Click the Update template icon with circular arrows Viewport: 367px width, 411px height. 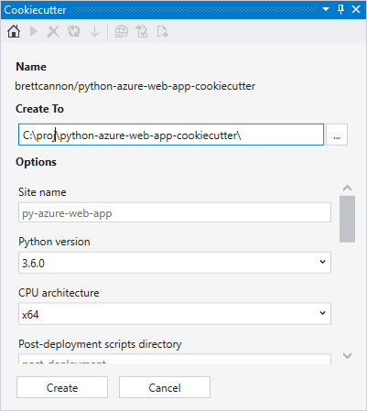point(74,31)
